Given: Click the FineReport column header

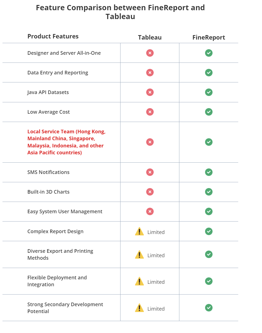Looking at the screenshot, I should 209,38.
